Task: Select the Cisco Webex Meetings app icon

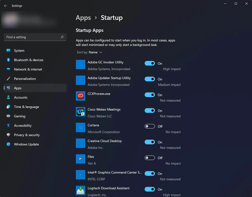Action: pos(80,111)
